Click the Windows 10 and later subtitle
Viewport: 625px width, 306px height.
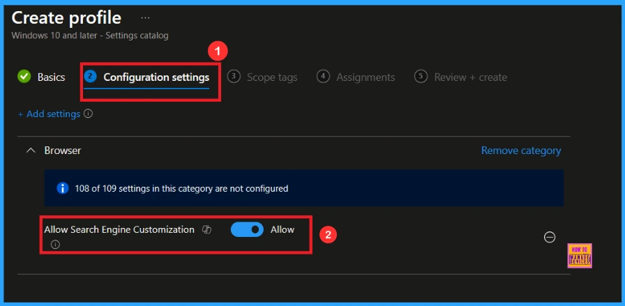click(90, 36)
